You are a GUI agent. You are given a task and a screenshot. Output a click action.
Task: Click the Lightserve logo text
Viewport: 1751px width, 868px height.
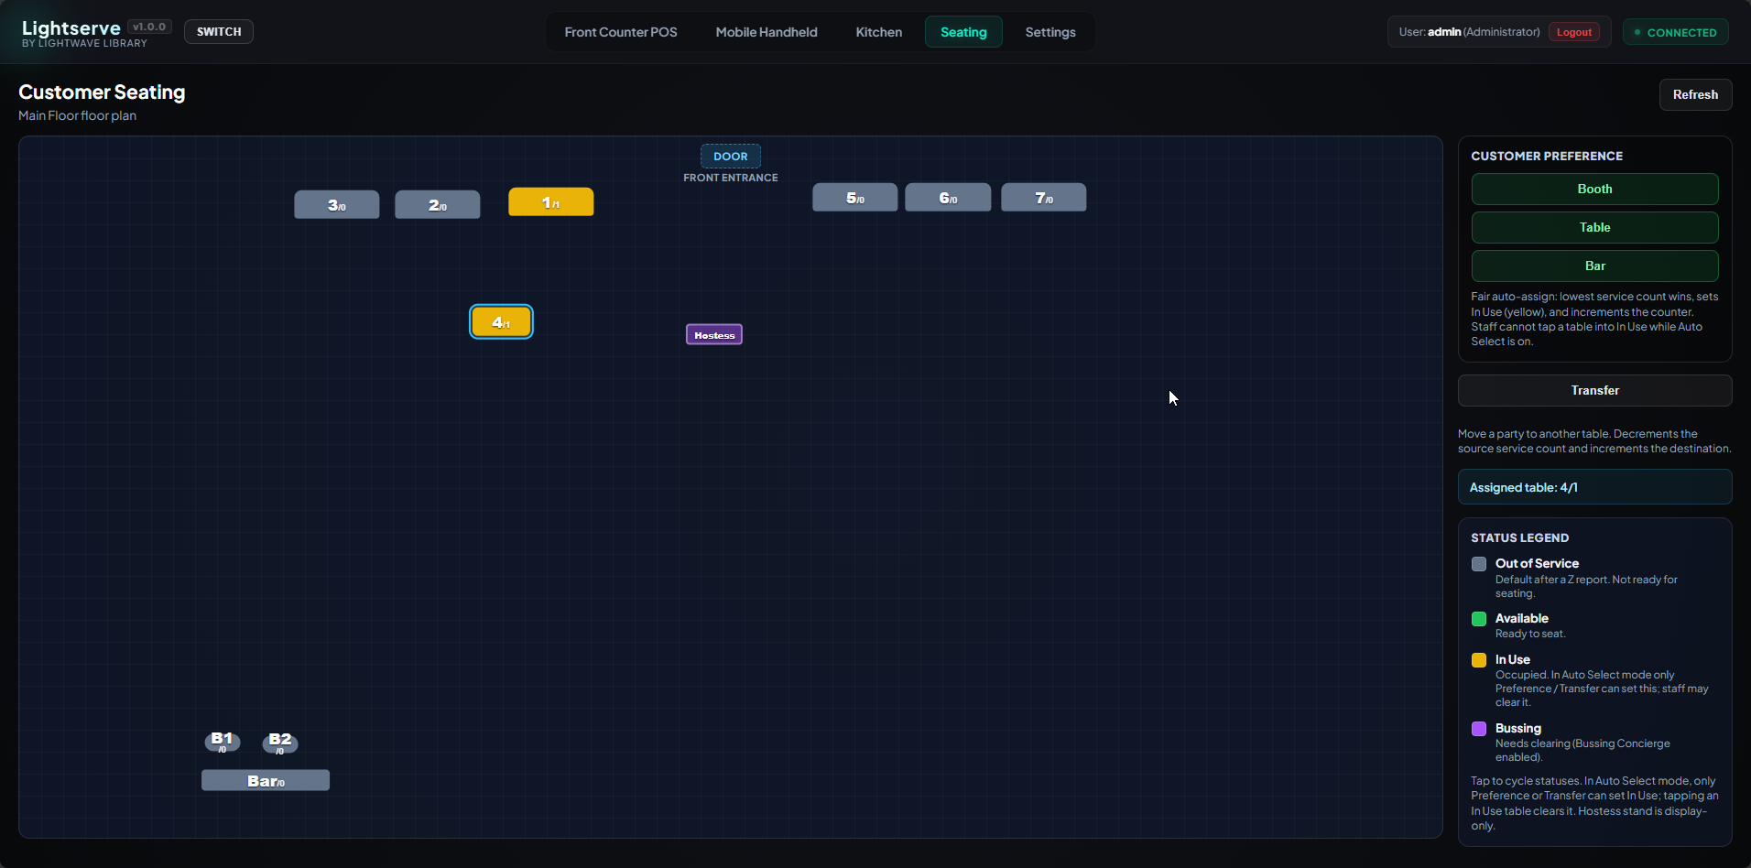coord(71,27)
